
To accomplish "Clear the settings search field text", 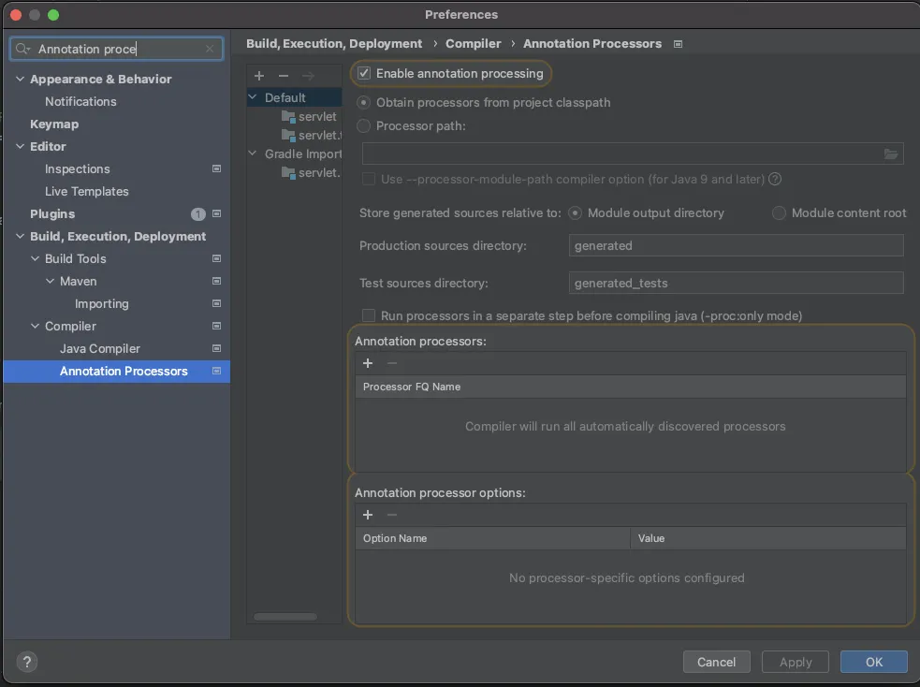I will coord(210,49).
